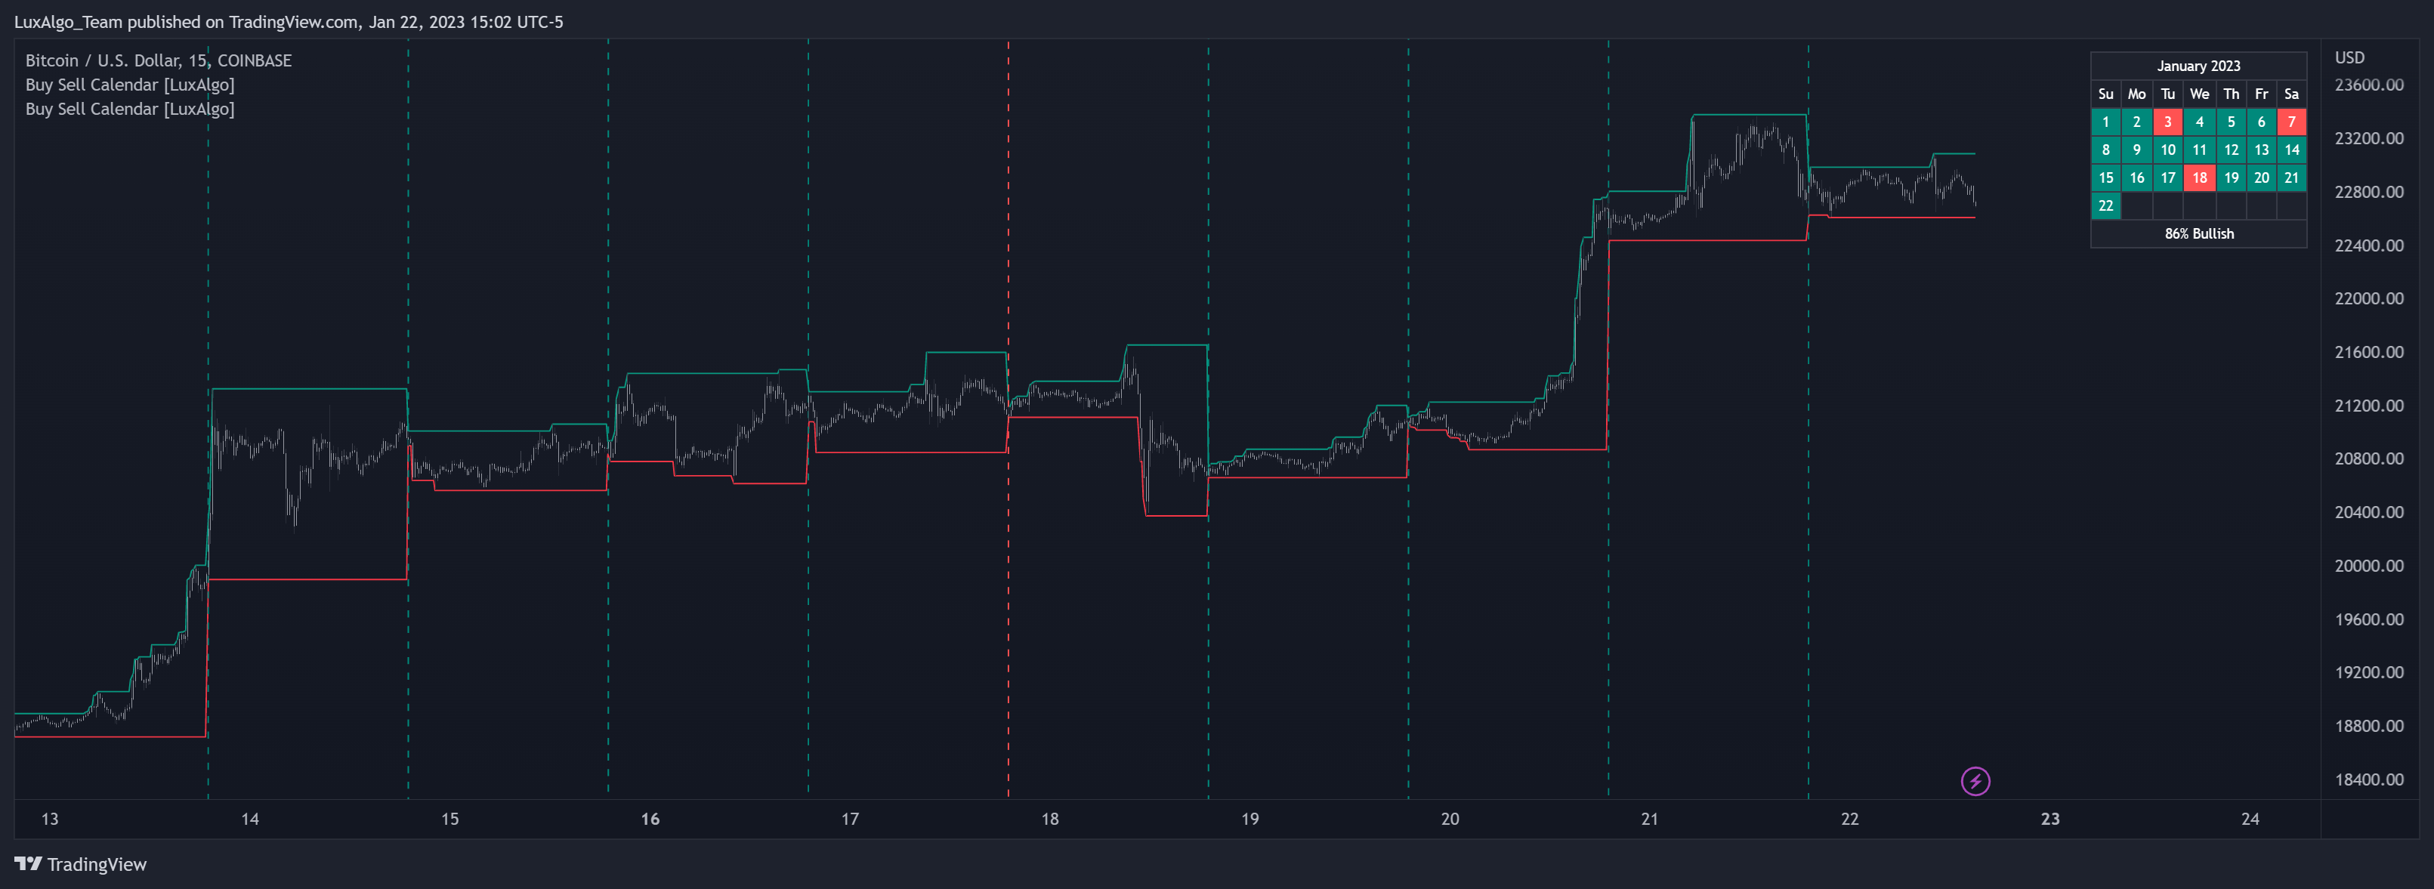Click the Tu weekday header in calendar
Image resolution: width=2434 pixels, height=889 pixels.
(x=2167, y=94)
